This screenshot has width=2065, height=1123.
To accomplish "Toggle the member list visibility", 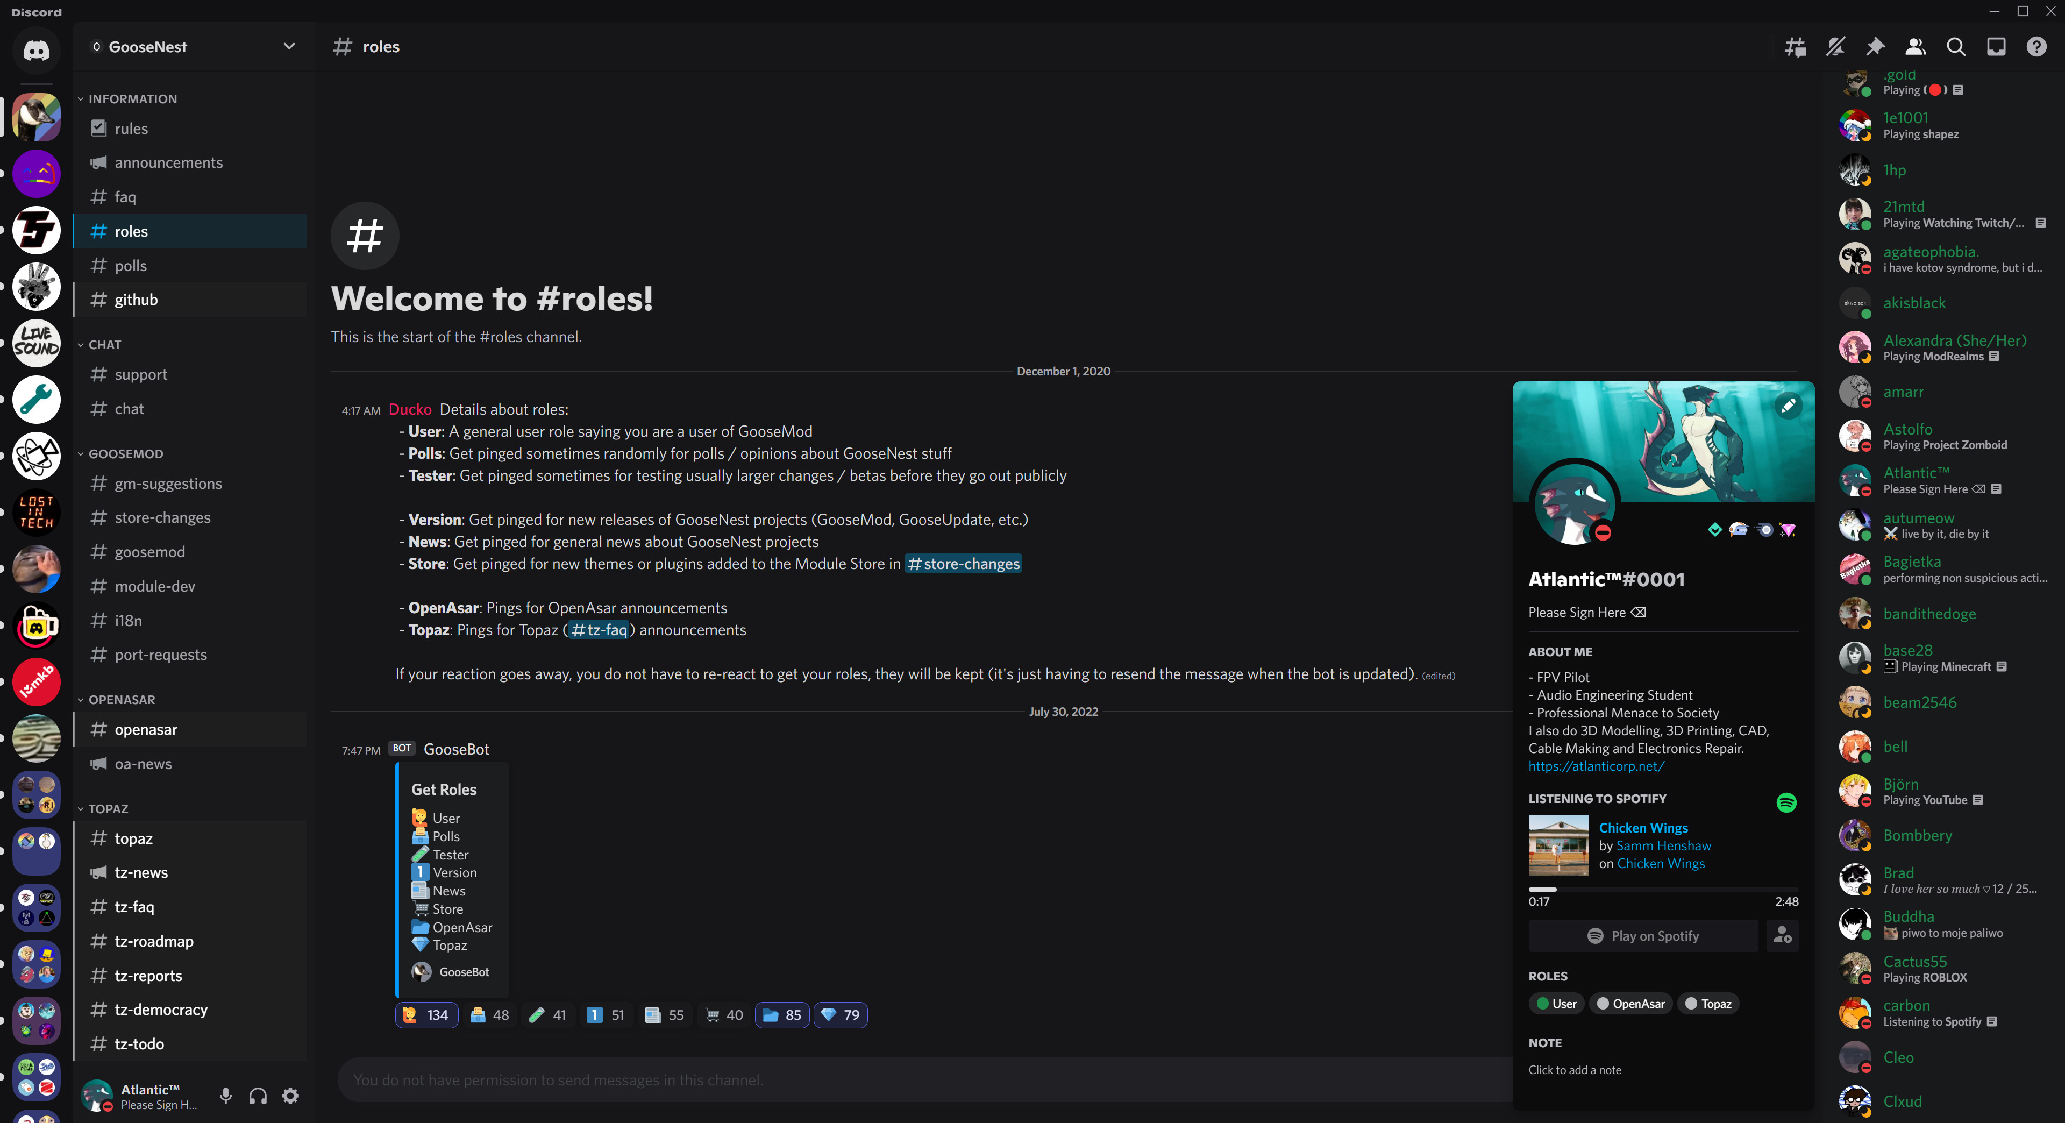I will pyautogui.click(x=1915, y=47).
